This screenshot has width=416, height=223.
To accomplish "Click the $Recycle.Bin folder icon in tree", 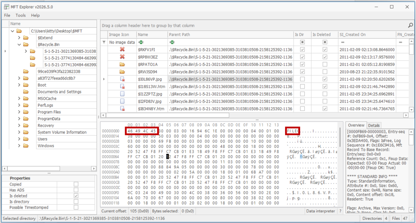I will point(26,45).
